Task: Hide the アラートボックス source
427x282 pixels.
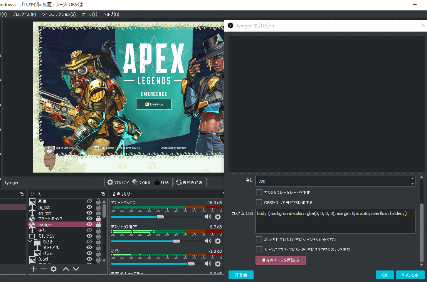Action: pyautogui.click(x=89, y=218)
